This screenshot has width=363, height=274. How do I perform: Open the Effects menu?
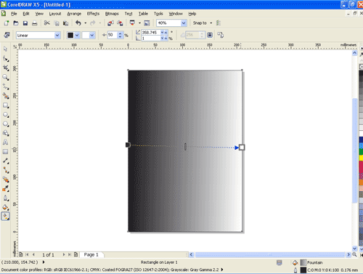93,14
